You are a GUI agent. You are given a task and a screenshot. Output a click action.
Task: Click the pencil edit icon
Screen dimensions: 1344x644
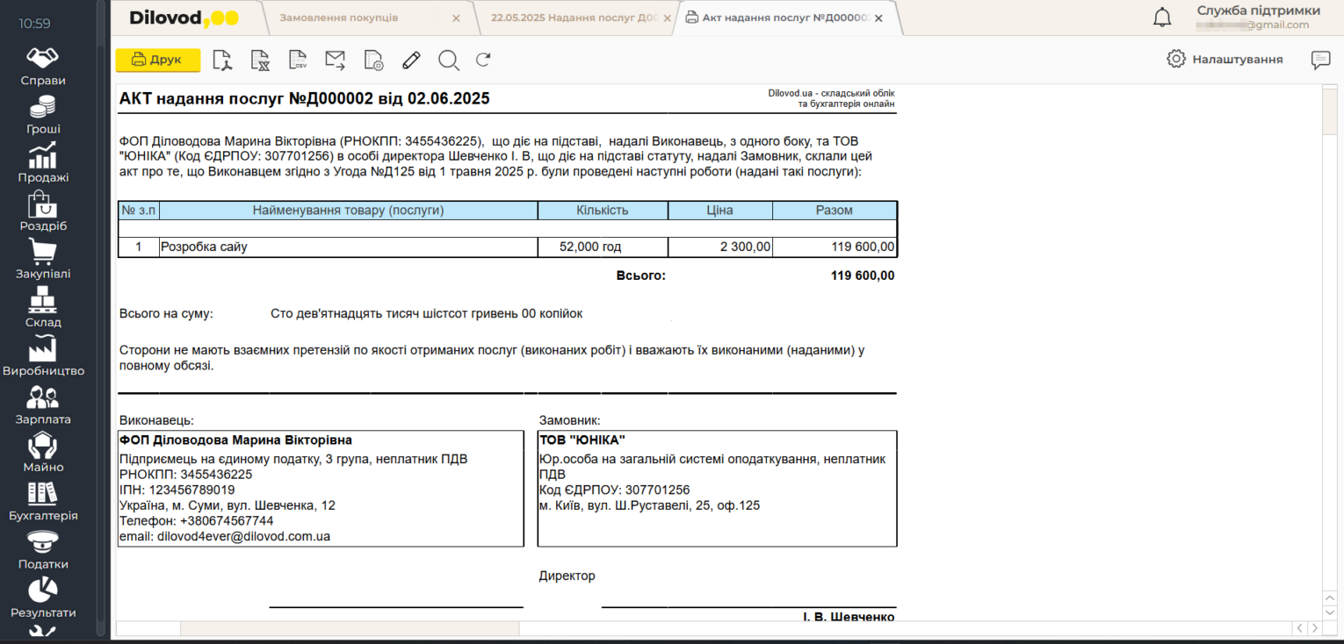pos(411,60)
